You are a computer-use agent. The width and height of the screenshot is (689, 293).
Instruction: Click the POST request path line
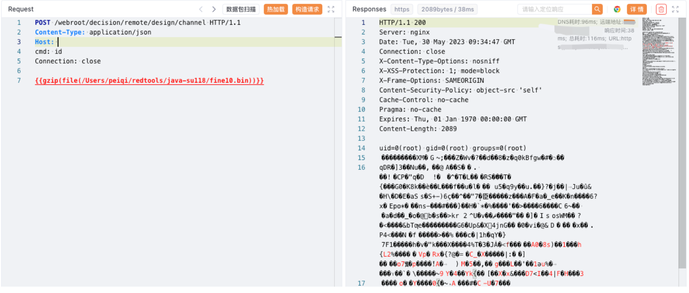click(x=138, y=23)
